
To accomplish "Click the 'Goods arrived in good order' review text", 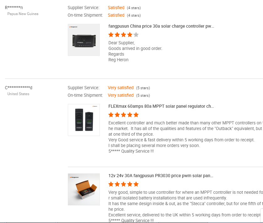I will coord(135,48).
